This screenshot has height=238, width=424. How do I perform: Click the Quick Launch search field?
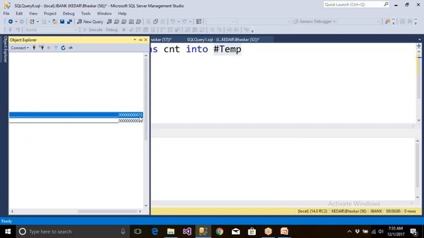pyautogui.click(x=356, y=5)
